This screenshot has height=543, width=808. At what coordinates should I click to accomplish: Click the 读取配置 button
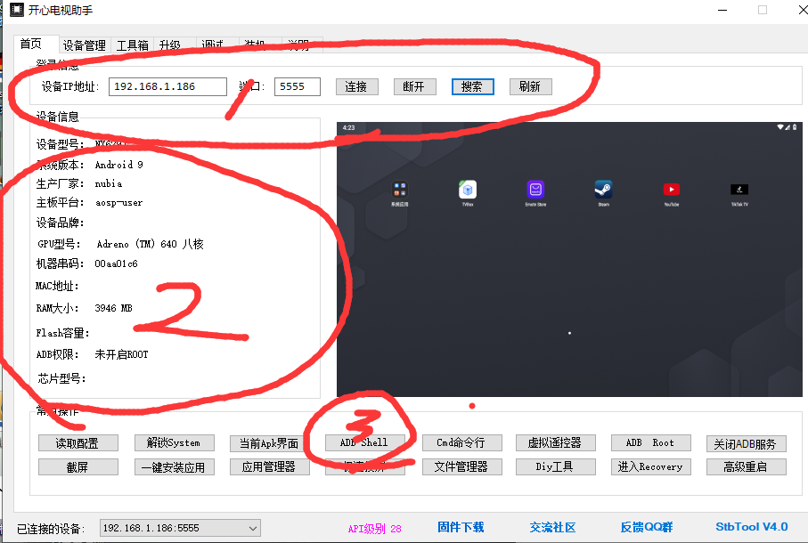[x=78, y=443]
